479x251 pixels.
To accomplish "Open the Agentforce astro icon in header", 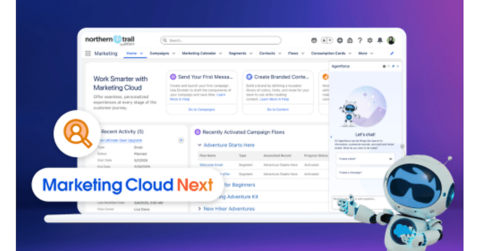I will 314,40.
